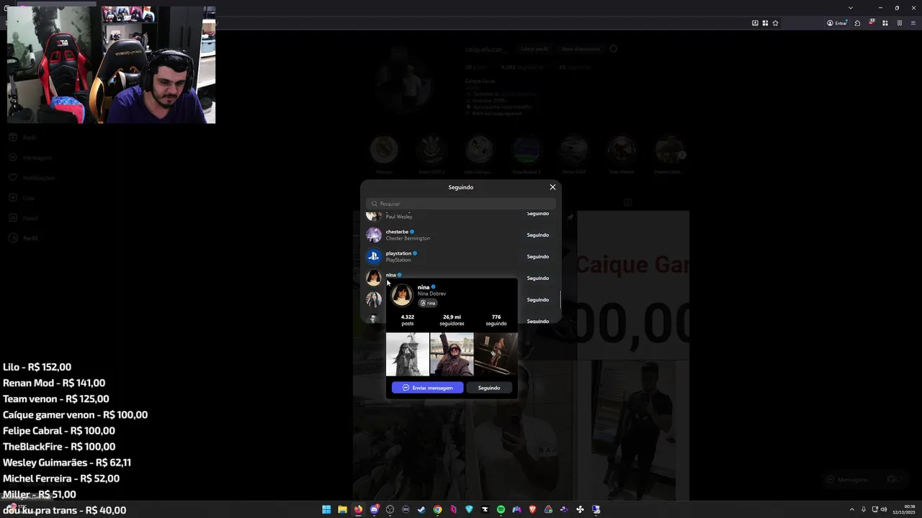Click the '776 seguindo' count in the hover card
The width and height of the screenshot is (922, 518).
coord(496,320)
